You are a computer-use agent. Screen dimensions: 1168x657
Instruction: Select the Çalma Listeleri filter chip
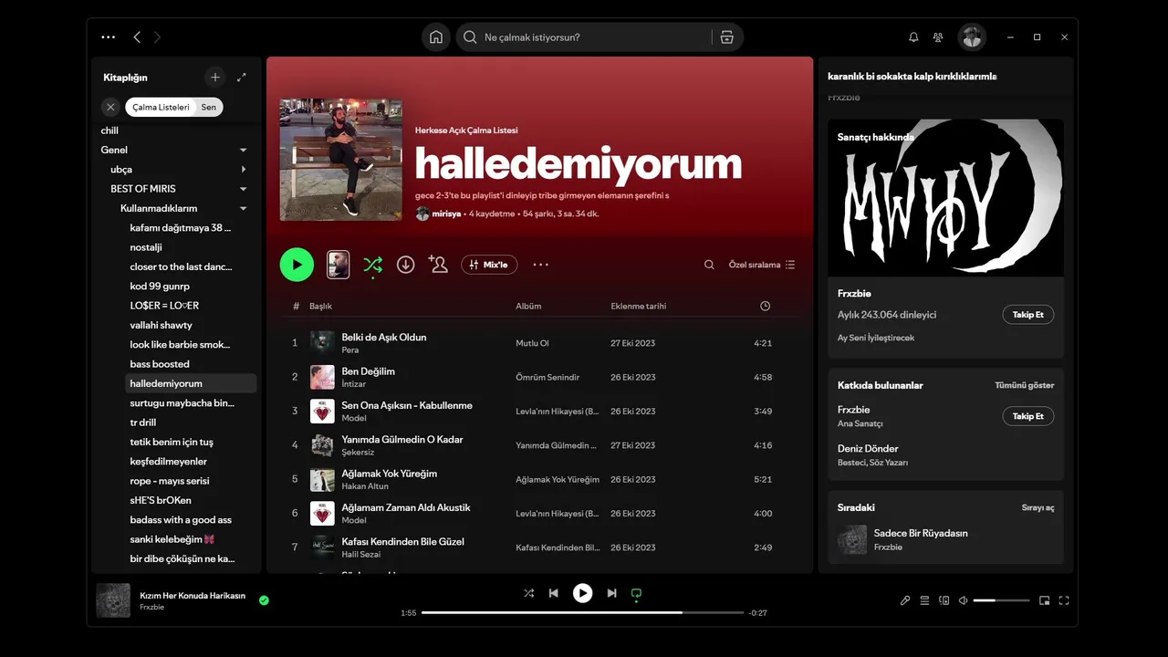161,107
